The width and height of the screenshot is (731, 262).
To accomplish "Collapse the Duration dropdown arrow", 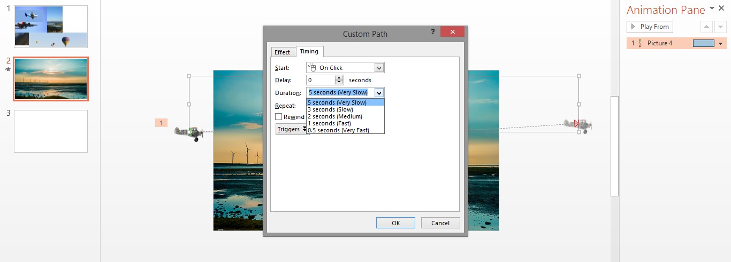I will [379, 92].
